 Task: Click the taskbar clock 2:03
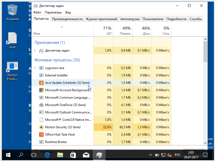coord(191,155)
